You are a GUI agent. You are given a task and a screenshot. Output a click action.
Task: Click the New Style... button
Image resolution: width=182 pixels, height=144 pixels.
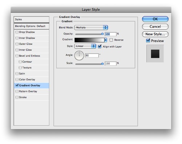coord(155,34)
